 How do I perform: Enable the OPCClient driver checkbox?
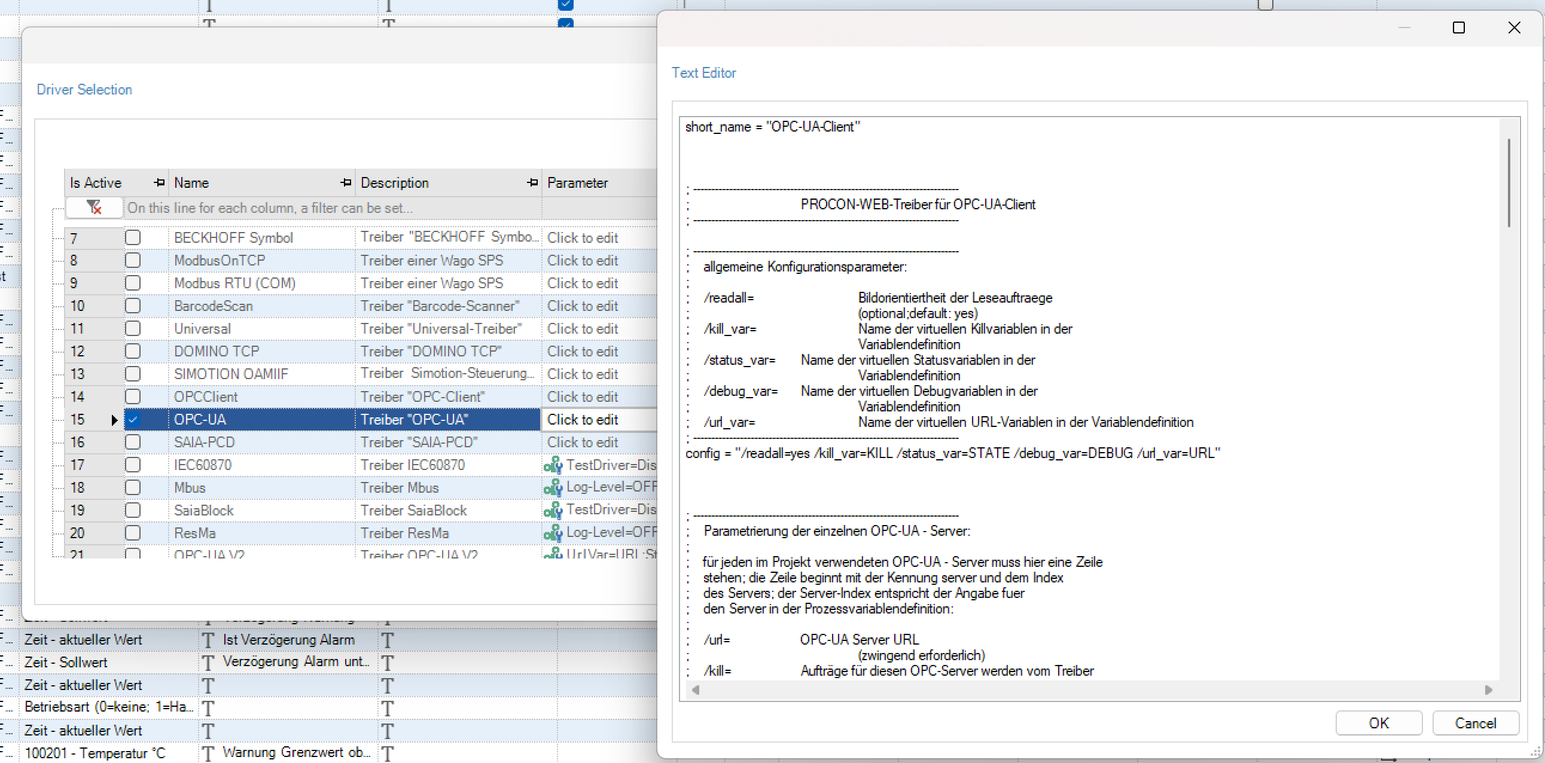point(133,398)
